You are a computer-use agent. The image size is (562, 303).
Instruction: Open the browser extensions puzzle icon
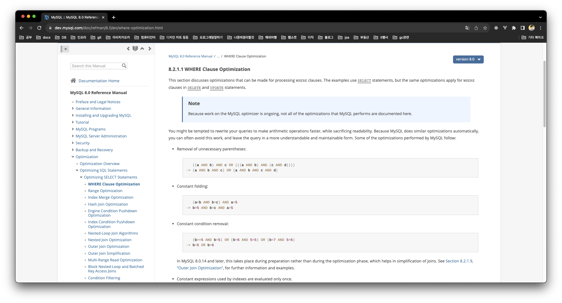[514, 28]
